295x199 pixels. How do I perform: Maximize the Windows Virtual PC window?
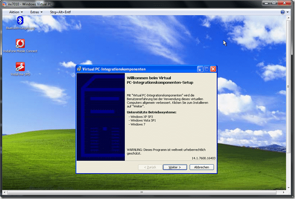pos(274,3)
